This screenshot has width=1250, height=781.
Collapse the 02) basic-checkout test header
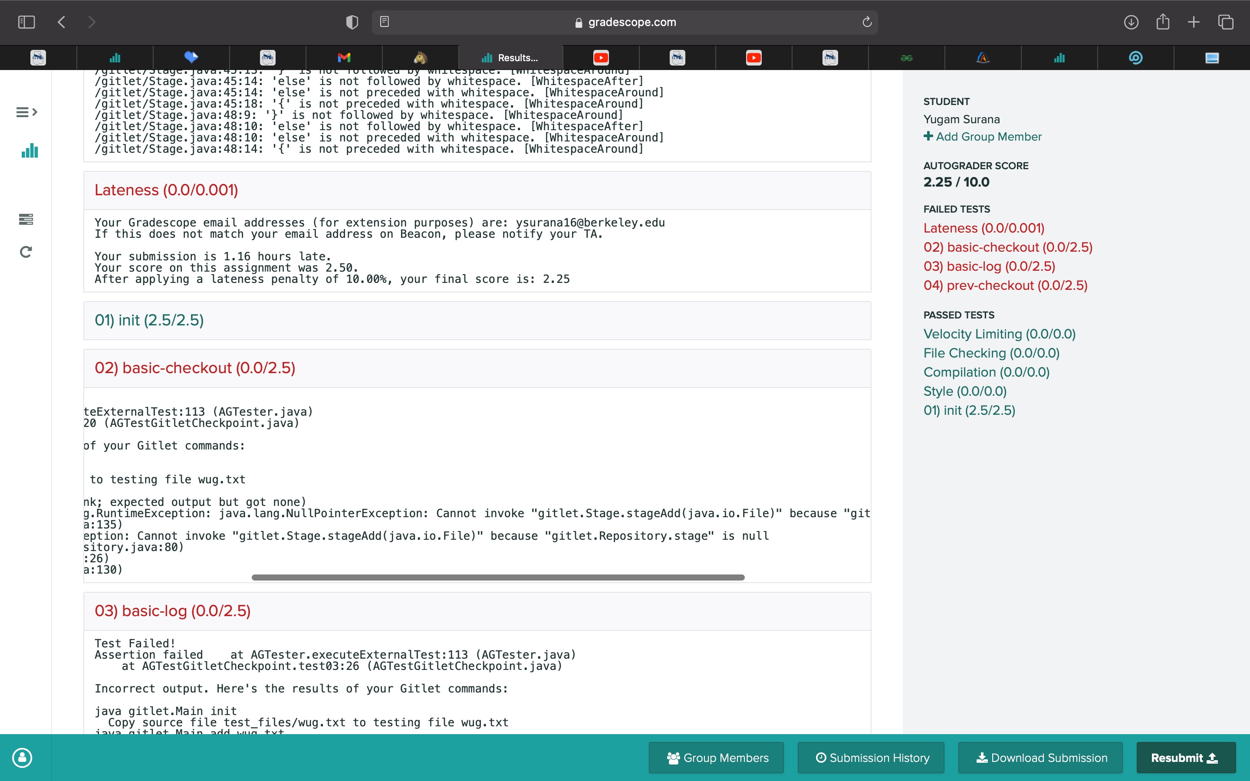point(195,368)
